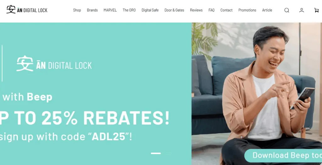The width and height of the screenshot is (322, 165).
Task: Open the account profile icon
Action: point(302,10)
